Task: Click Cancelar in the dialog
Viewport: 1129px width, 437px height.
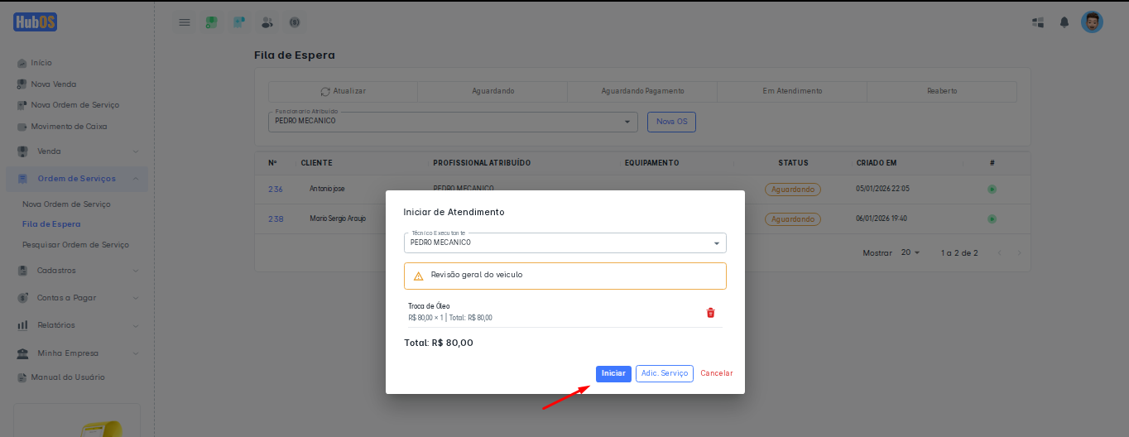Action: tap(716, 373)
